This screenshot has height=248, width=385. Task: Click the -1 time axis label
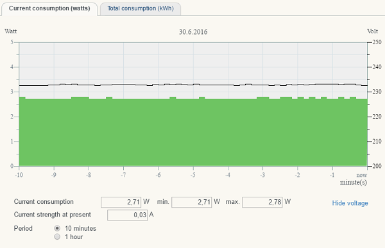tap(332, 175)
